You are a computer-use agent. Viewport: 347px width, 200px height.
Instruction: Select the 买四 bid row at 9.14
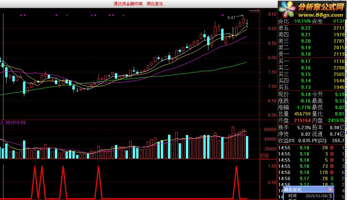click(311, 81)
